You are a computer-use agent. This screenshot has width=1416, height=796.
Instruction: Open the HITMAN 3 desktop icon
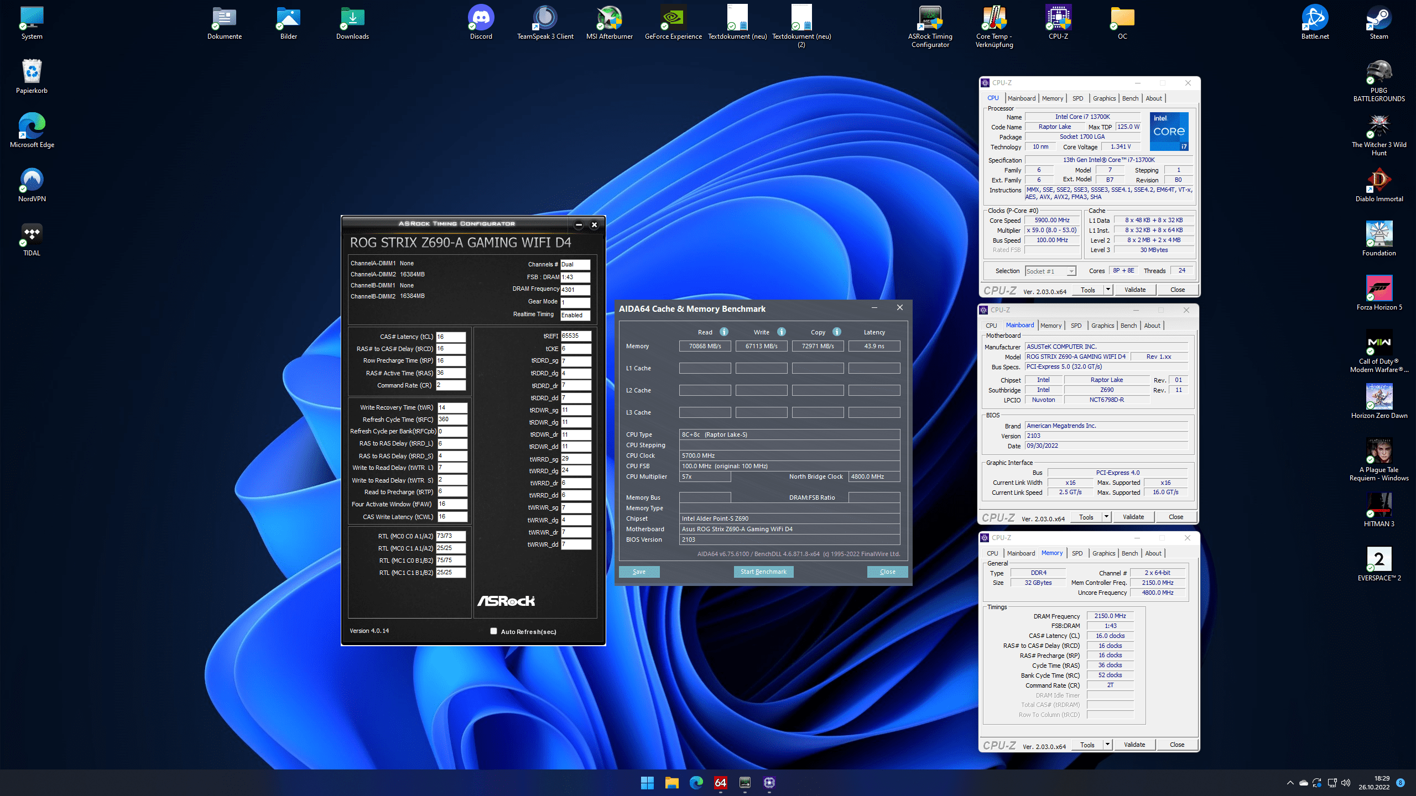(1379, 511)
